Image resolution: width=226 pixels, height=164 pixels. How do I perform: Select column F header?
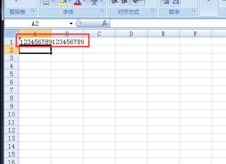pos(195,33)
